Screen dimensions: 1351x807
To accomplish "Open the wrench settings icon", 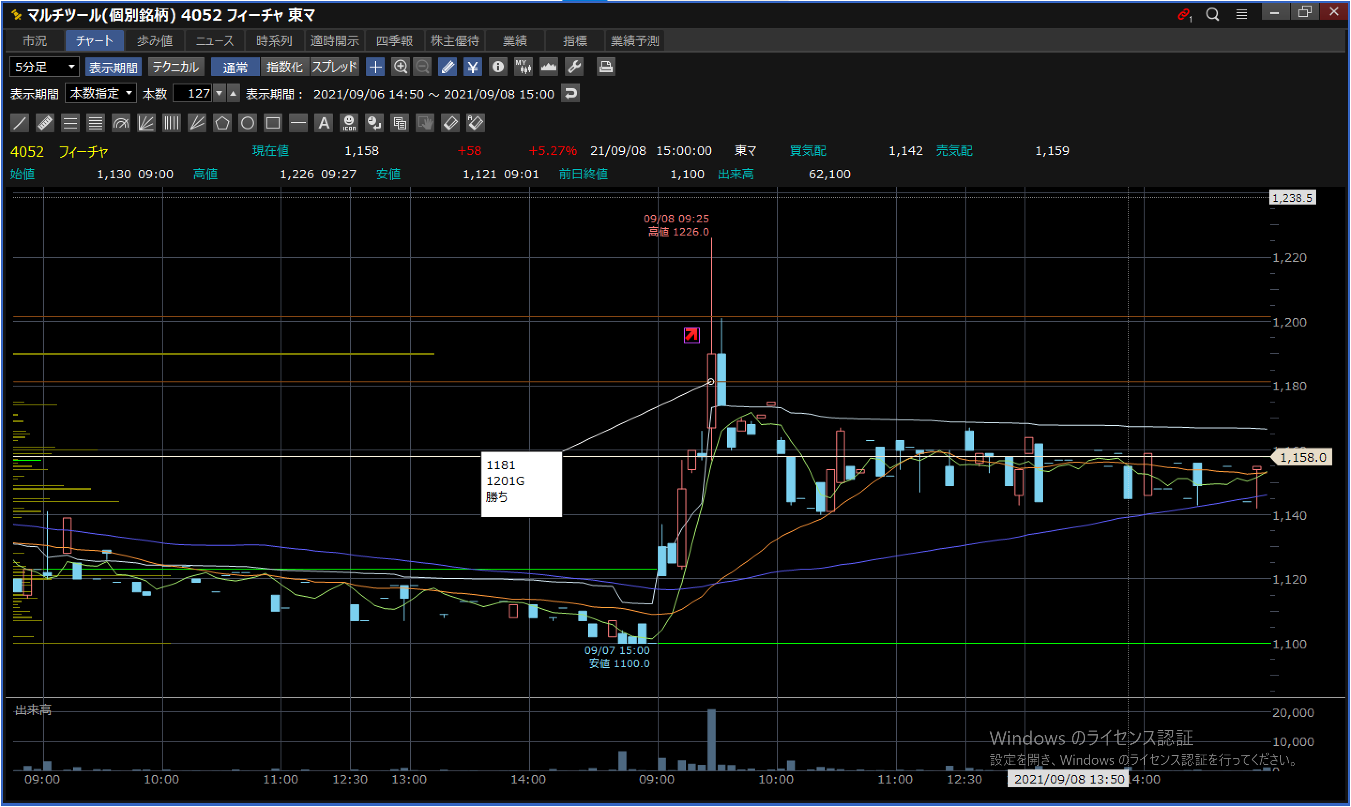I will [574, 67].
